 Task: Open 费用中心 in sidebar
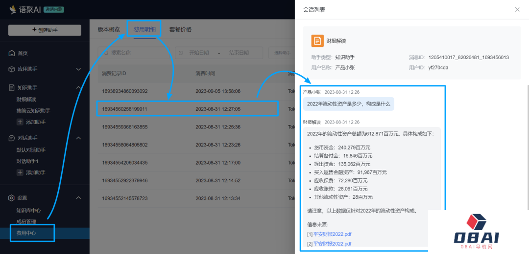(26, 233)
